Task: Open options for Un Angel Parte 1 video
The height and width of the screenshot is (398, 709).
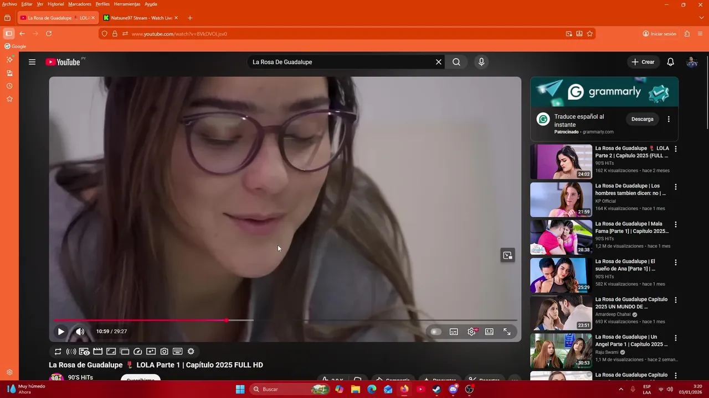Action: point(675,338)
